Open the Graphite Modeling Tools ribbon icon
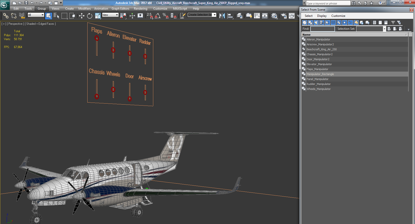Viewport: 415px width, 224px height. pyautogui.click(x=249, y=16)
